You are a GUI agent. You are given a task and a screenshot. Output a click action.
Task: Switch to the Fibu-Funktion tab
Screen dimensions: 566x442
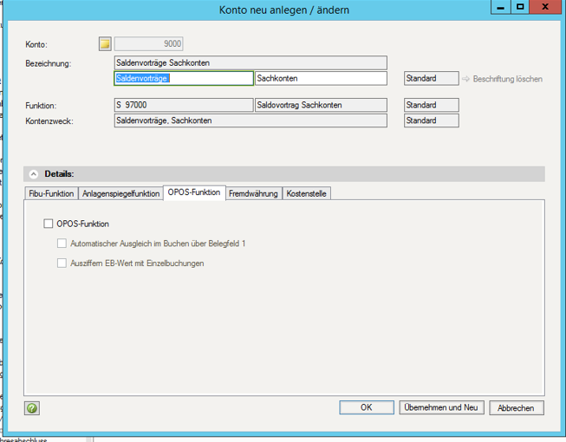[x=51, y=194]
